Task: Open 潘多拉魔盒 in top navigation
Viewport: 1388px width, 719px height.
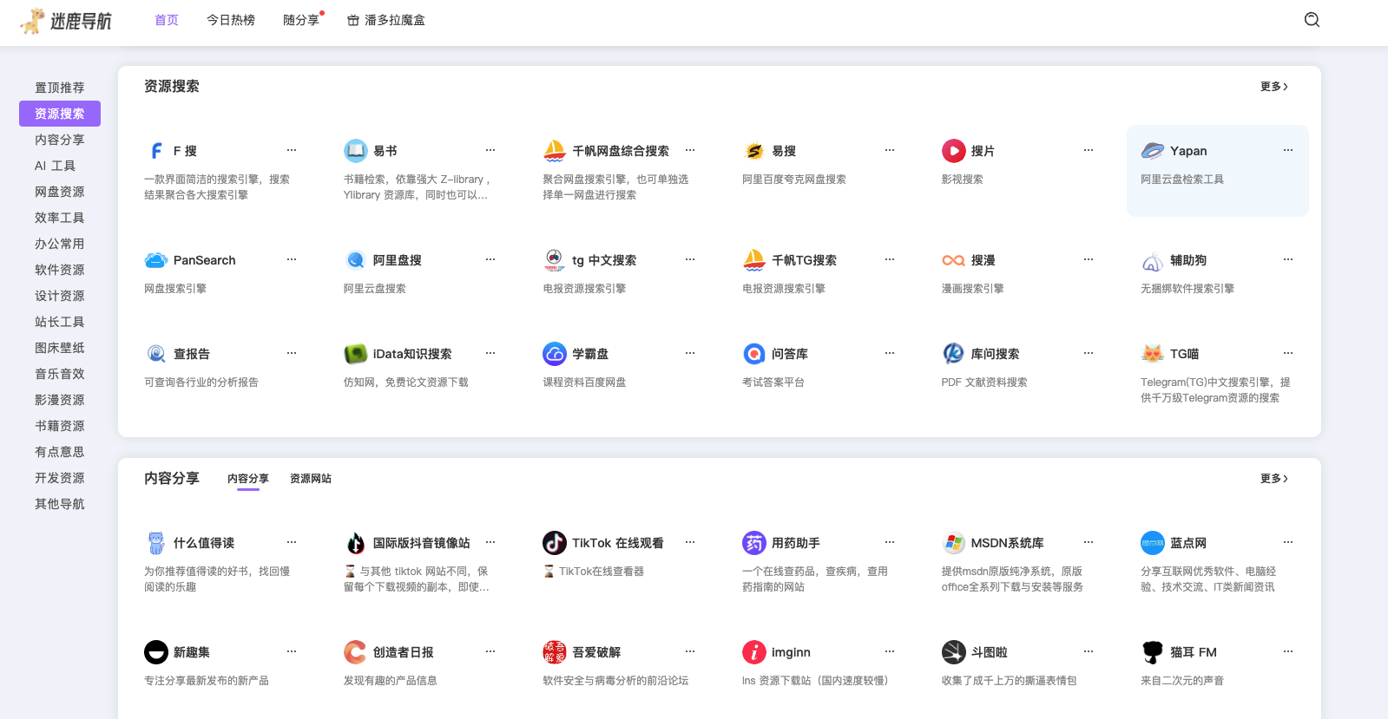Action: pyautogui.click(x=386, y=20)
